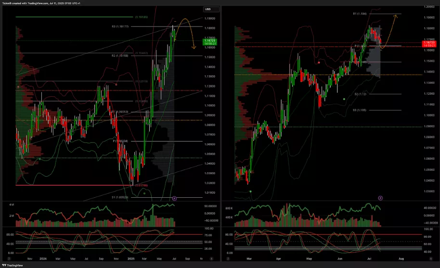The width and height of the screenshot is (440, 268).
Task: Select the R1 (1.194) pivot level label
Action: 360,14
